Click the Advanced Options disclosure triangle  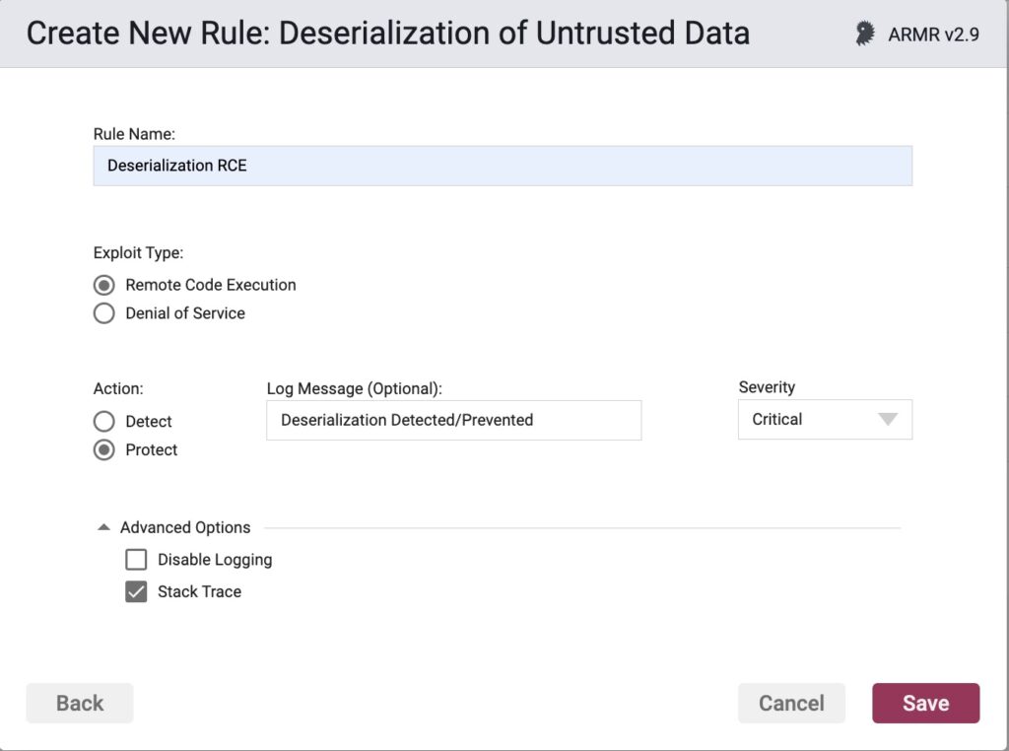[x=103, y=526]
